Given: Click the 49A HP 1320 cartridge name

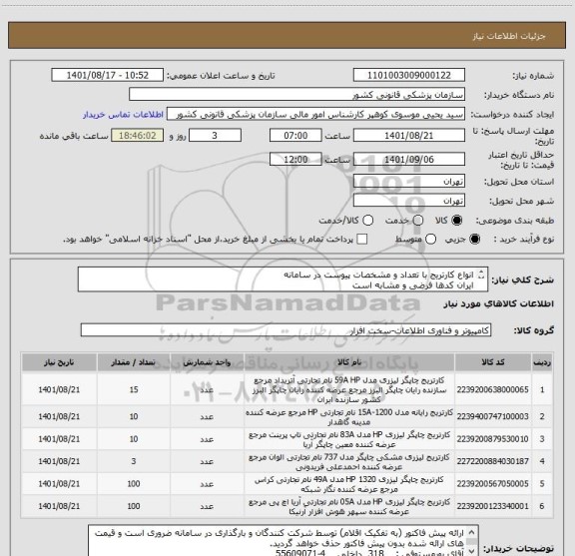Looking at the screenshot, I should click(x=349, y=484).
